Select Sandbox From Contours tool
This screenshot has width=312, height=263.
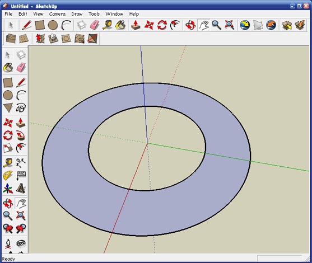click(11, 39)
